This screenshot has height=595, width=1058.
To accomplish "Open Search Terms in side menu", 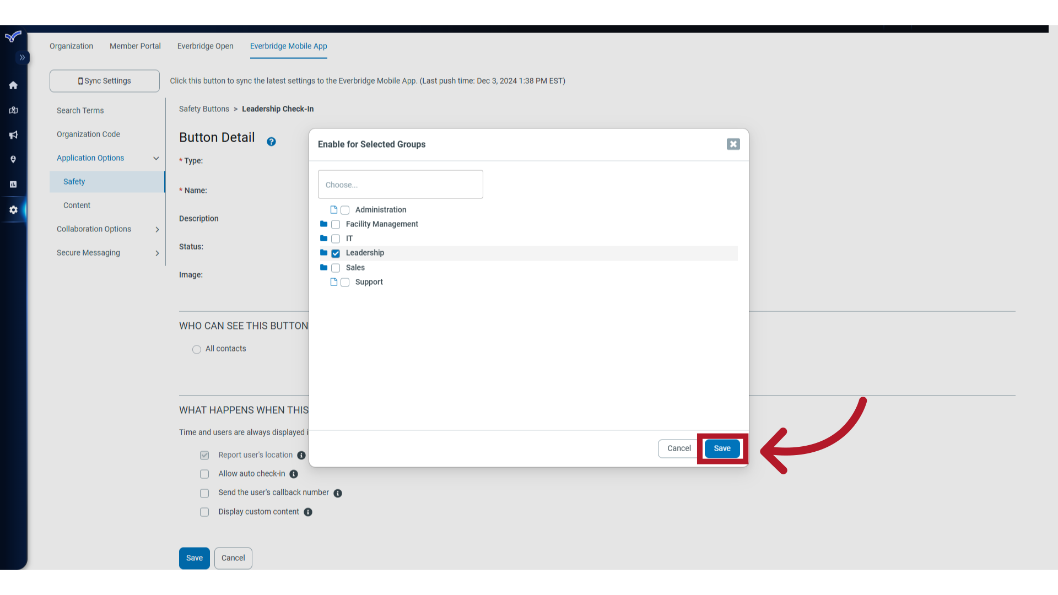I will click(x=80, y=110).
